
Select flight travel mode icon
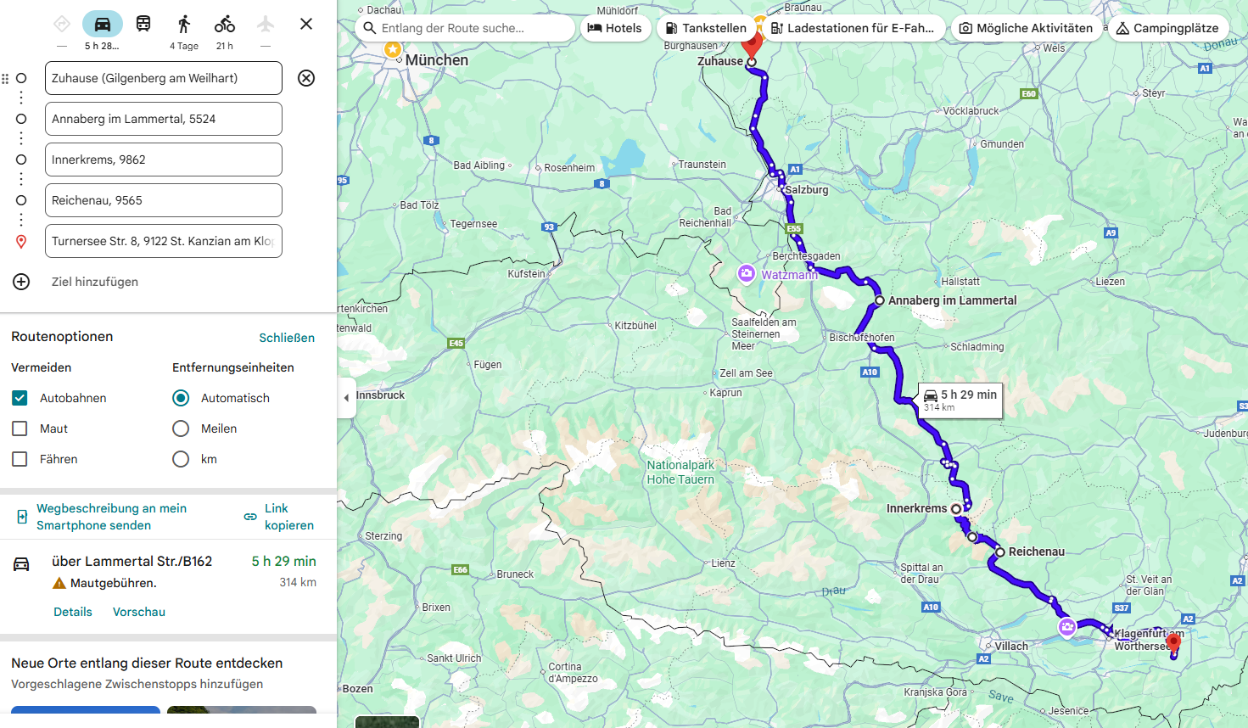tap(266, 24)
